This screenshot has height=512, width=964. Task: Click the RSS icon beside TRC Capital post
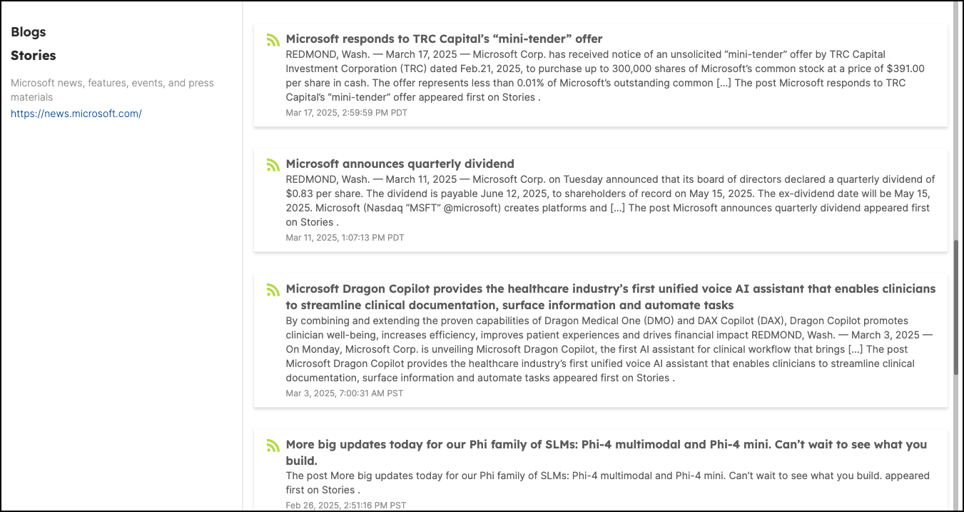tap(273, 40)
